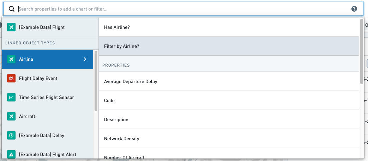Expand the Airline chevron arrow

pos(85,59)
